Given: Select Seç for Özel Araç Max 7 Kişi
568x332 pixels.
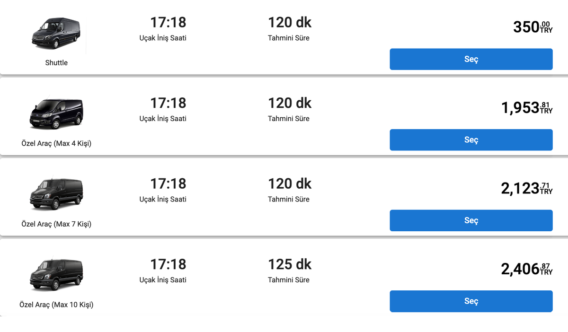Looking at the screenshot, I should tap(471, 220).
